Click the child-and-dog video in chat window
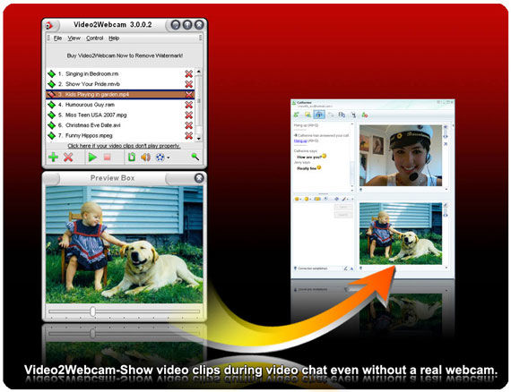This screenshot has width=511, height=392. [x=401, y=234]
